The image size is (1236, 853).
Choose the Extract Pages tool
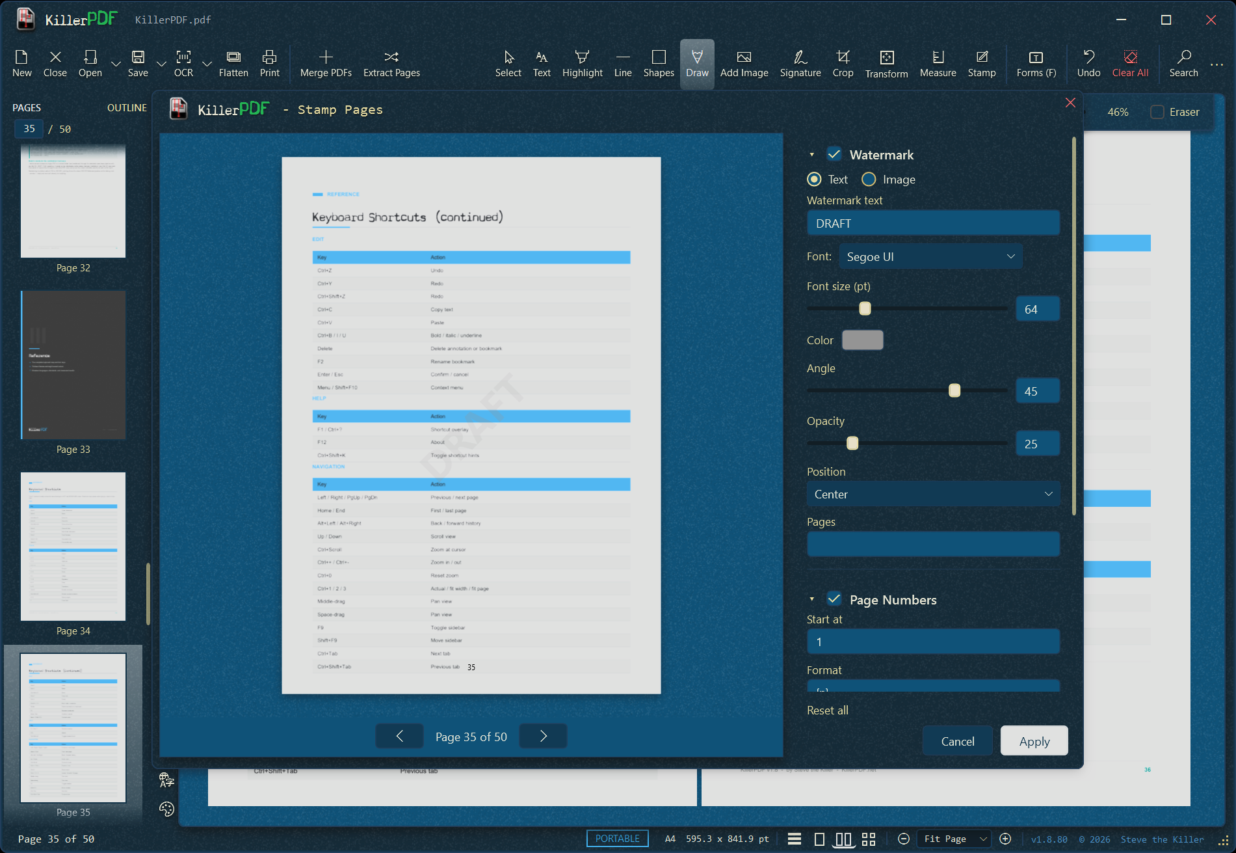(x=391, y=64)
